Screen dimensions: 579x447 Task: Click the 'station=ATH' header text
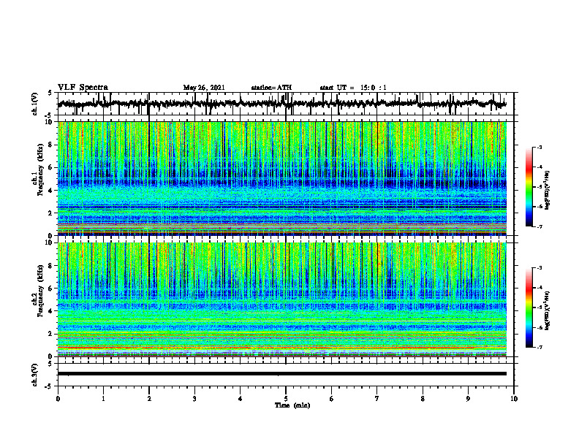271,88
